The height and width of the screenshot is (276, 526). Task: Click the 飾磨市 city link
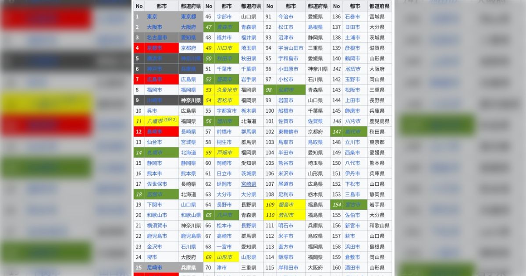pyautogui.click(x=352, y=111)
